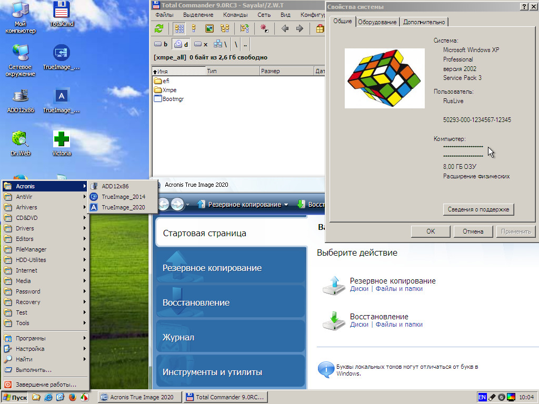Expand the Recovery submenu in Start menu
This screenshot has width=539, height=404.
click(x=45, y=302)
